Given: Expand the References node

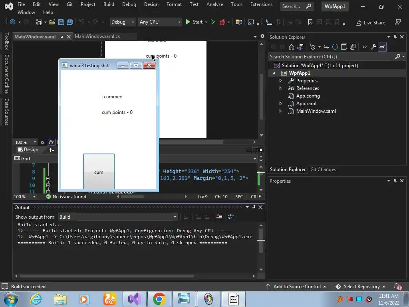Looking at the screenshot, I should click(280, 88).
